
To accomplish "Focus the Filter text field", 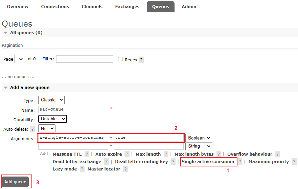I will click(x=85, y=59).
